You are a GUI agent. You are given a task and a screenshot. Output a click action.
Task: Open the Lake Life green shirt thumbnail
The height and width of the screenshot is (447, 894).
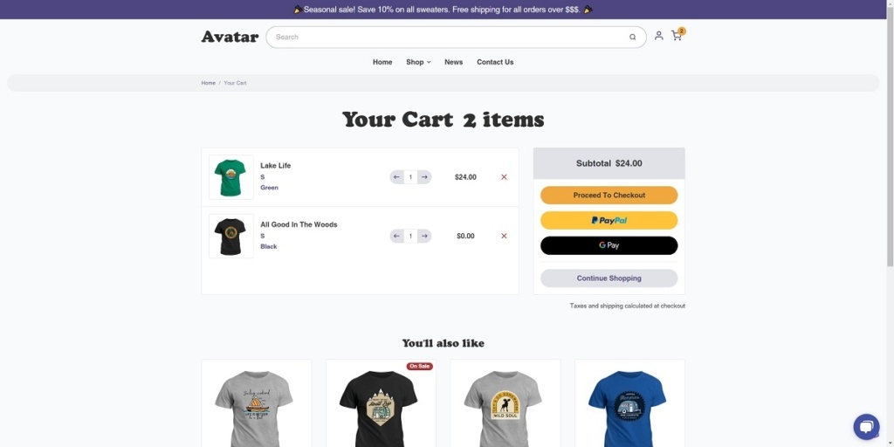coord(231,177)
